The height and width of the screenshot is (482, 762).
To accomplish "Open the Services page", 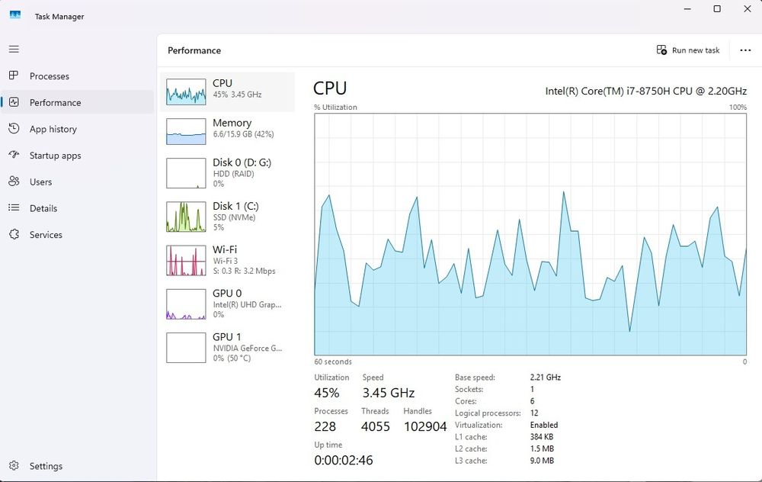I will [x=77, y=234].
